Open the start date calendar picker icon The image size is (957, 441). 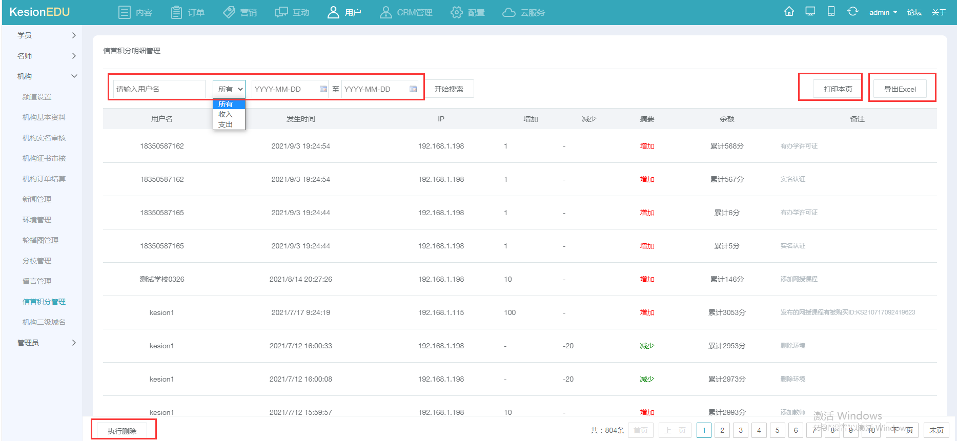323,89
